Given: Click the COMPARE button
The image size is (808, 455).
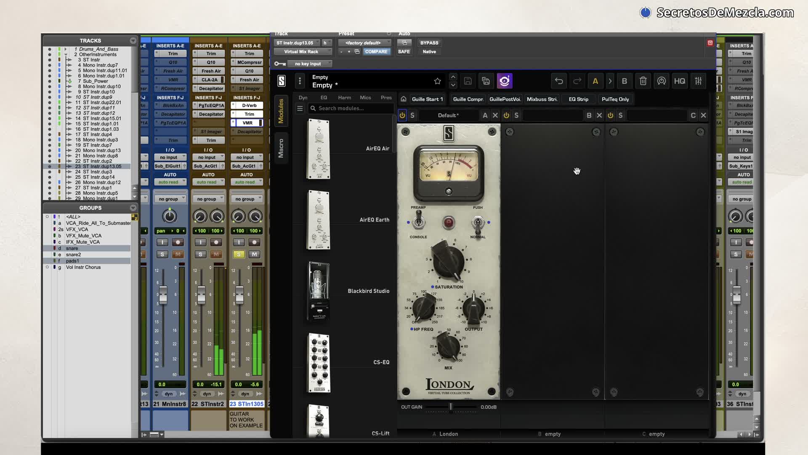Looking at the screenshot, I should point(376,52).
